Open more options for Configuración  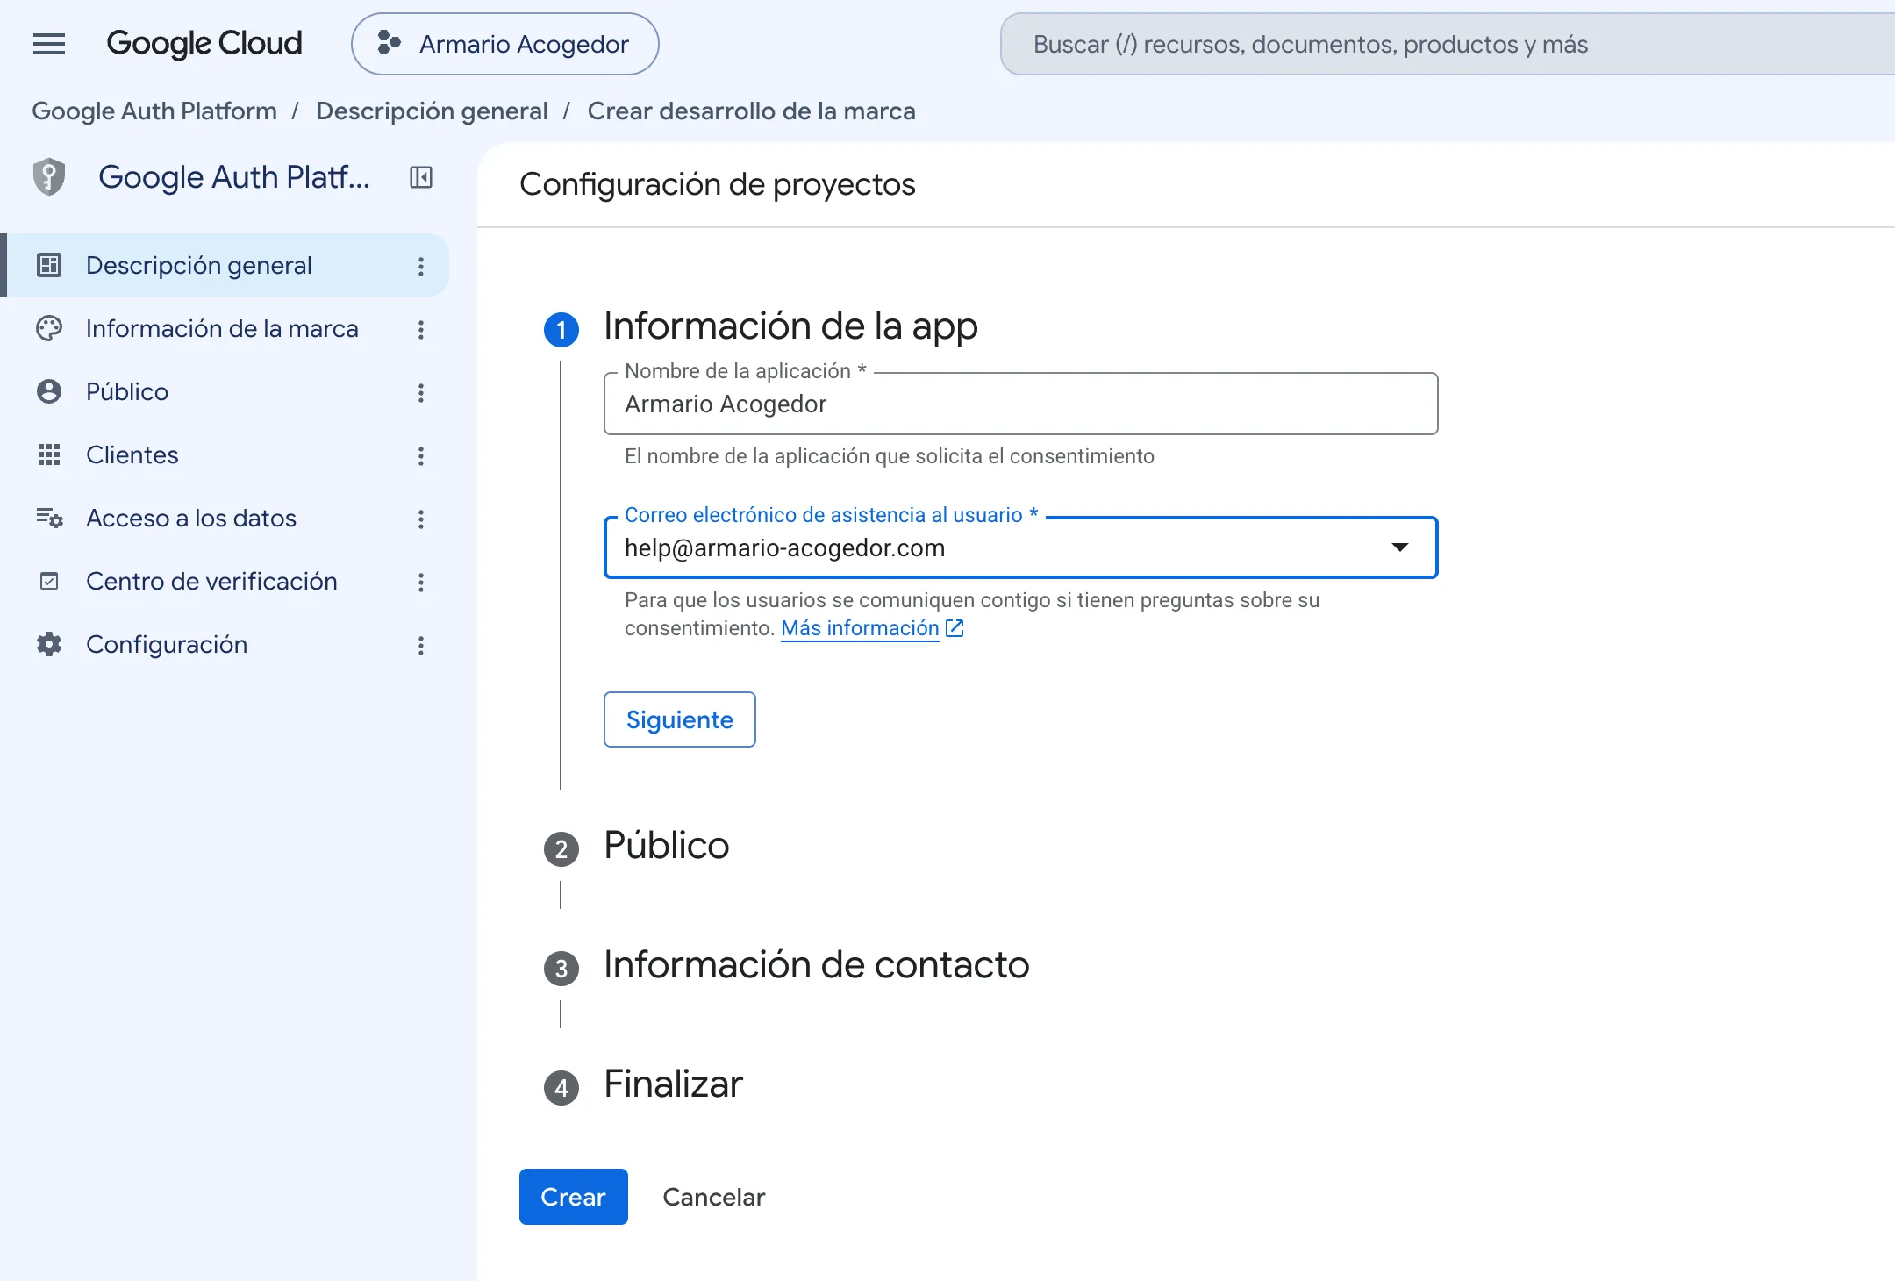pyautogui.click(x=421, y=645)
